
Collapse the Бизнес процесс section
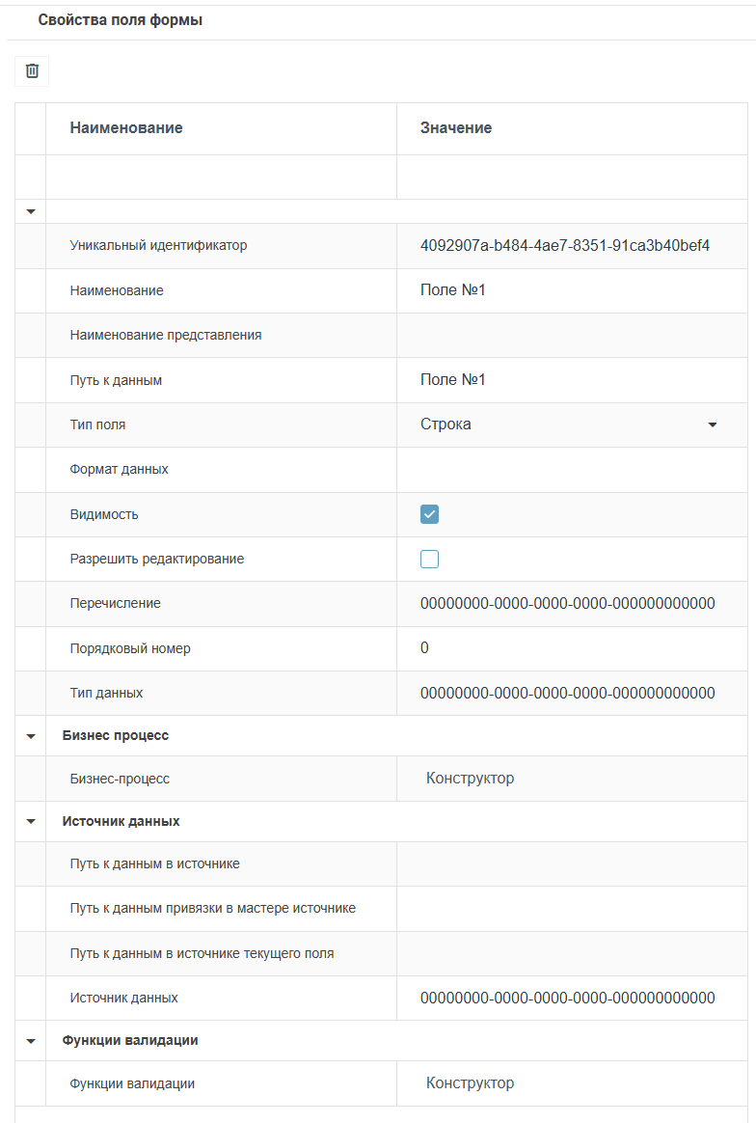[29, 734]
